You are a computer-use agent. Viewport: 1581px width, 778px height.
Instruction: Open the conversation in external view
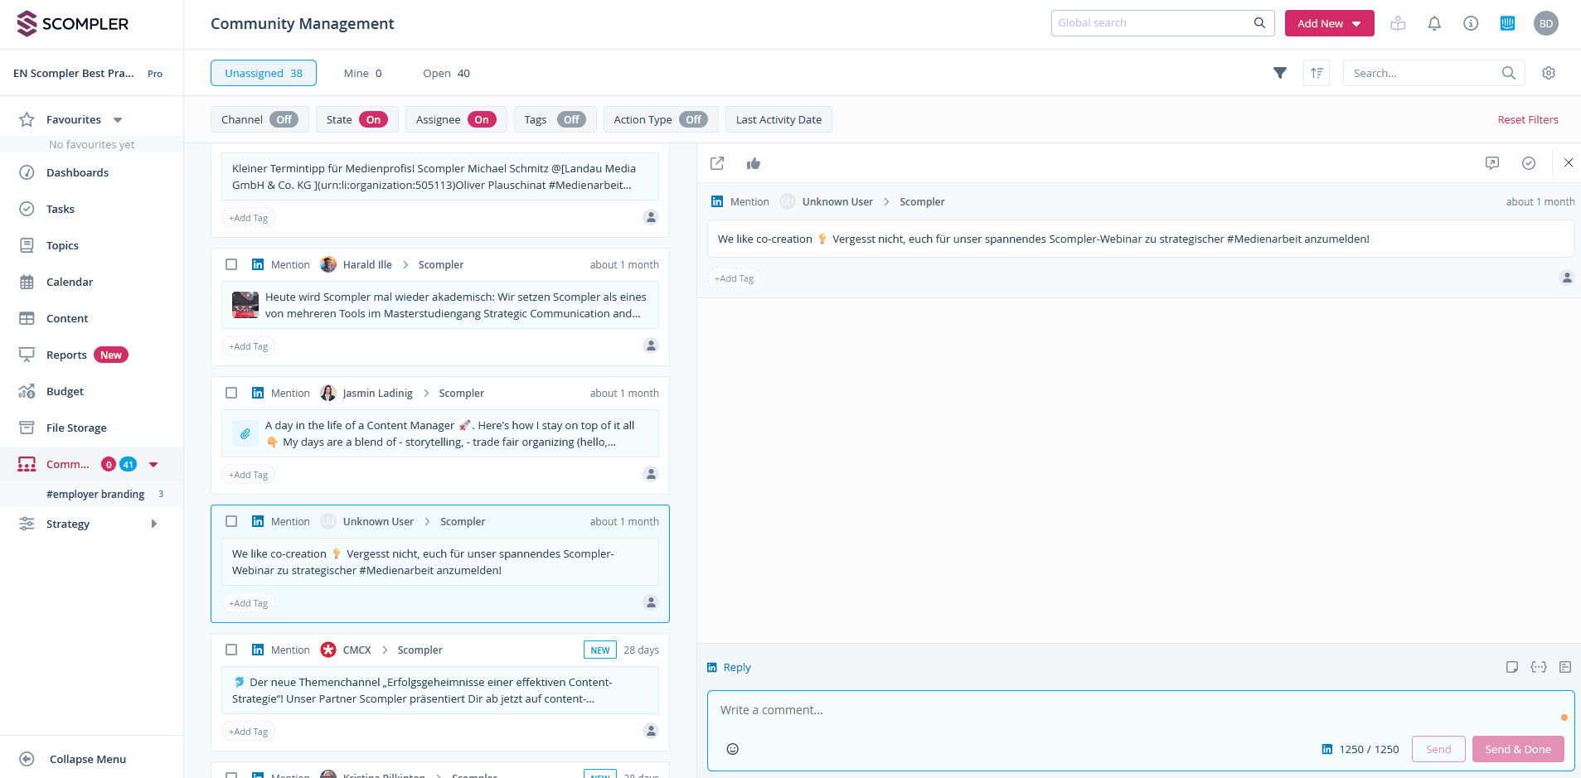[716, 163]
